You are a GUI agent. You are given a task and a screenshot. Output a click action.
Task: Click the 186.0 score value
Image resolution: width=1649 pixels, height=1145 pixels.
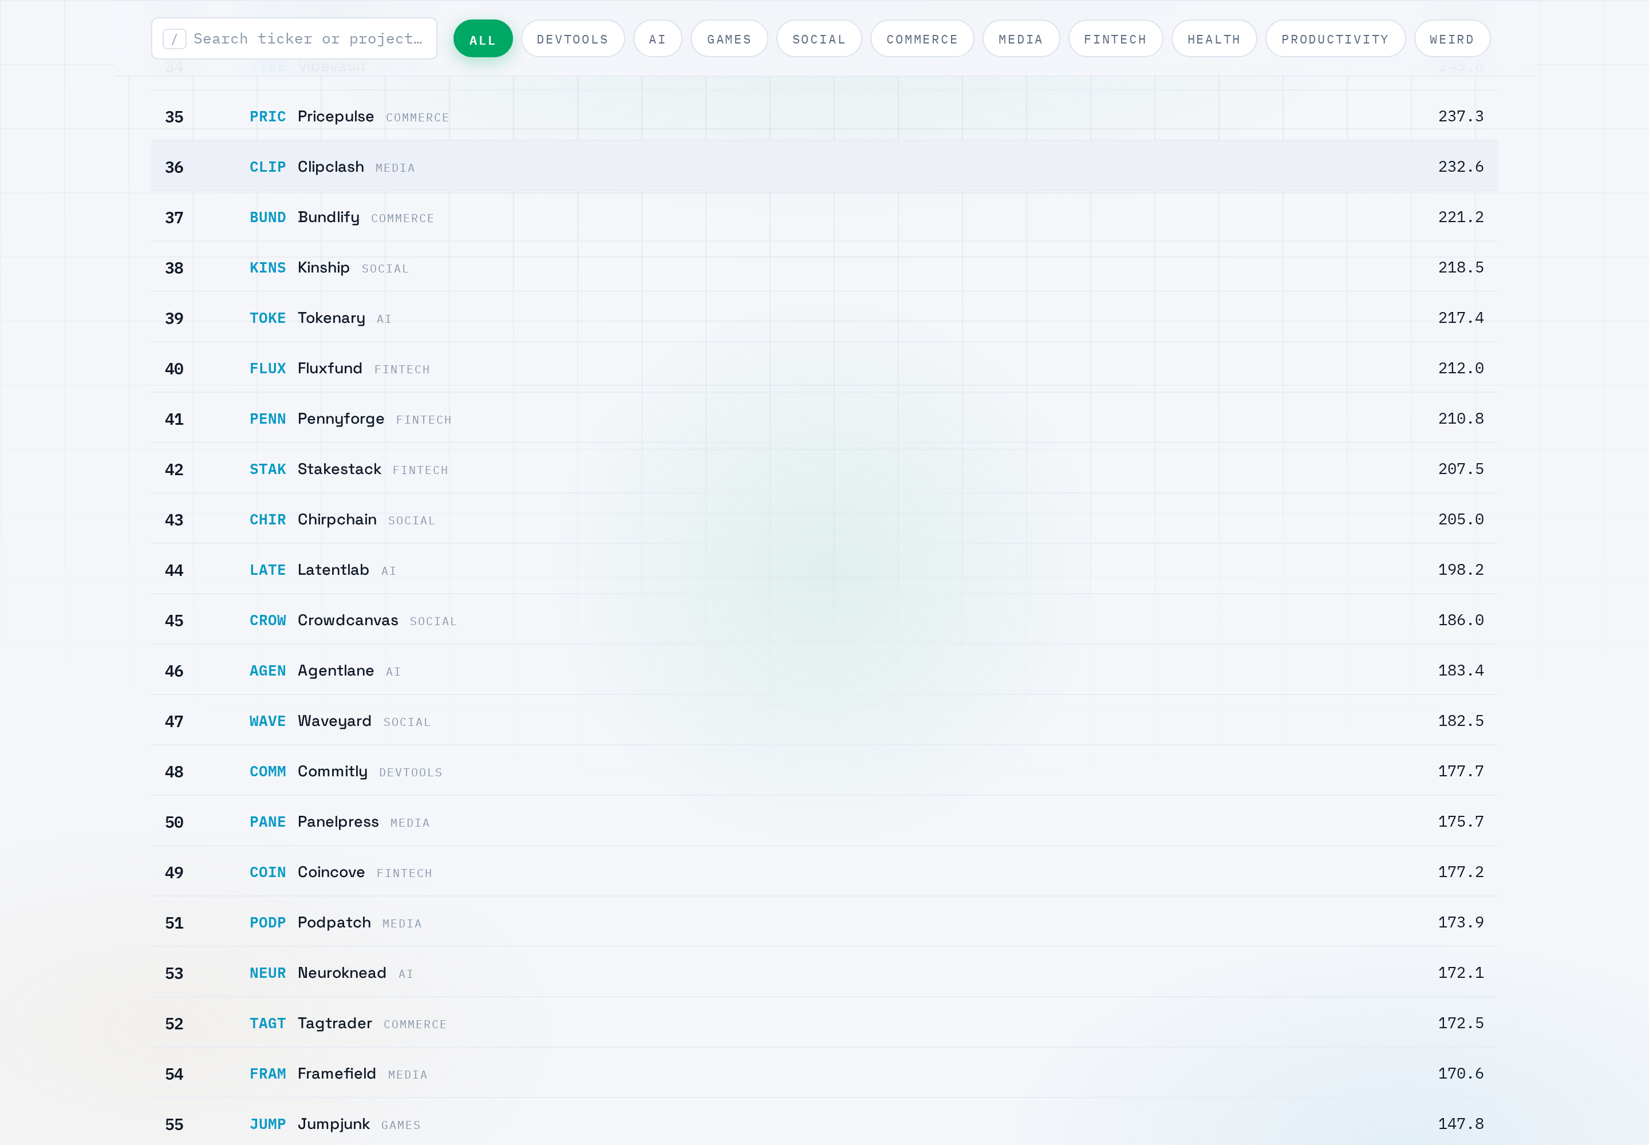coord(1460,620)
